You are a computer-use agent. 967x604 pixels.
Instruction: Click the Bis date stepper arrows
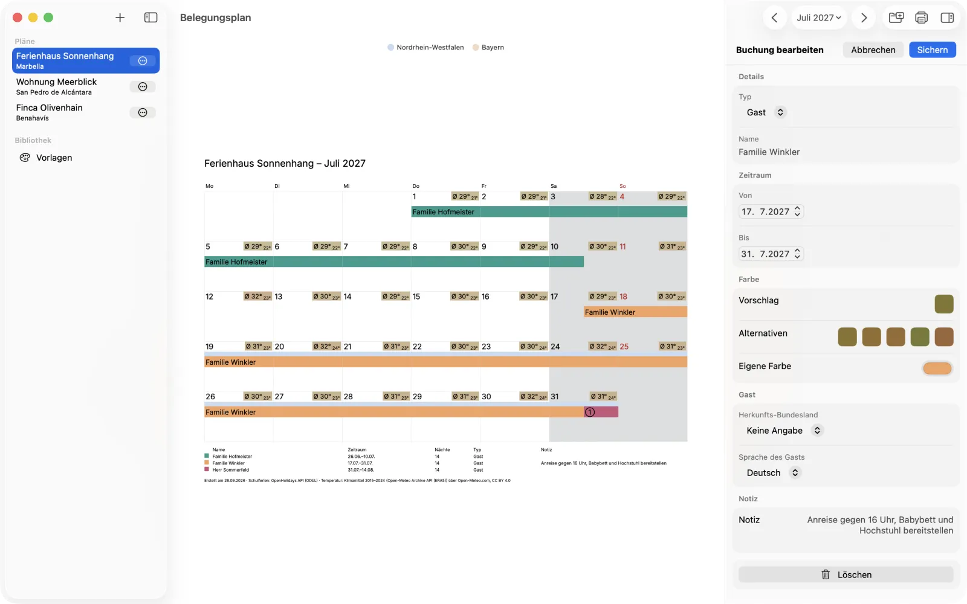[797, 254]
